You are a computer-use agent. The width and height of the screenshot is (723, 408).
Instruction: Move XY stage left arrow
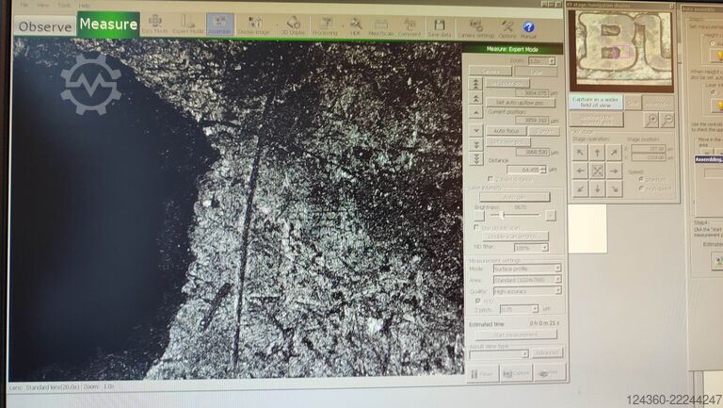580,171
